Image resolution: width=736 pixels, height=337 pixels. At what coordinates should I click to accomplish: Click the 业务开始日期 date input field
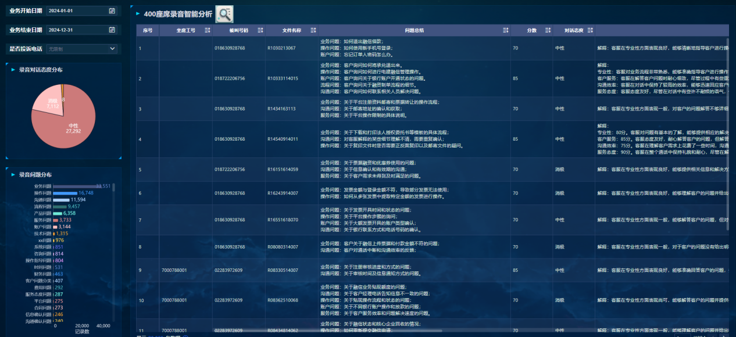[x=76, y=10]
